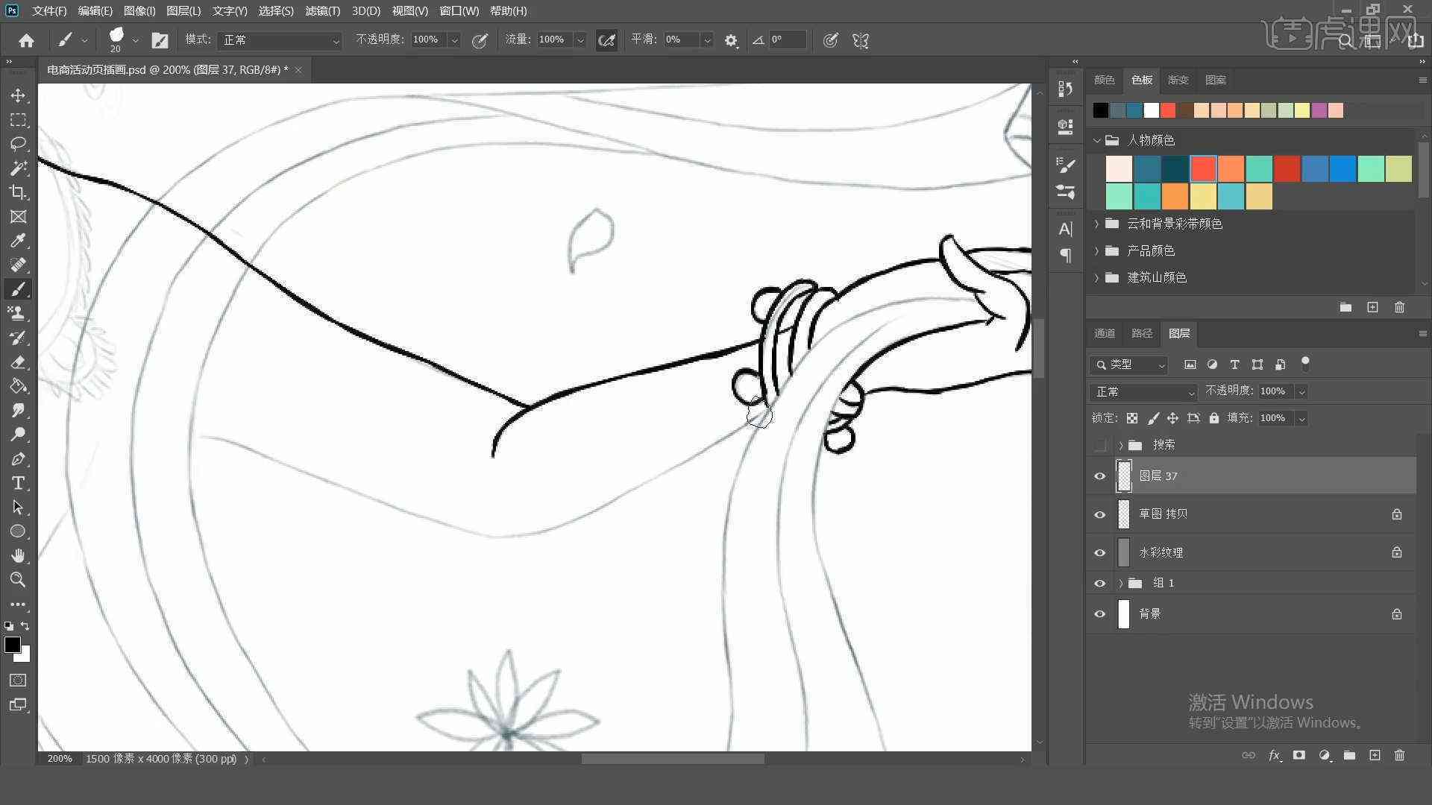Screen dimensions: 1432x805
Task: Open the 窗口(W) menu
Action: point(459,10)
